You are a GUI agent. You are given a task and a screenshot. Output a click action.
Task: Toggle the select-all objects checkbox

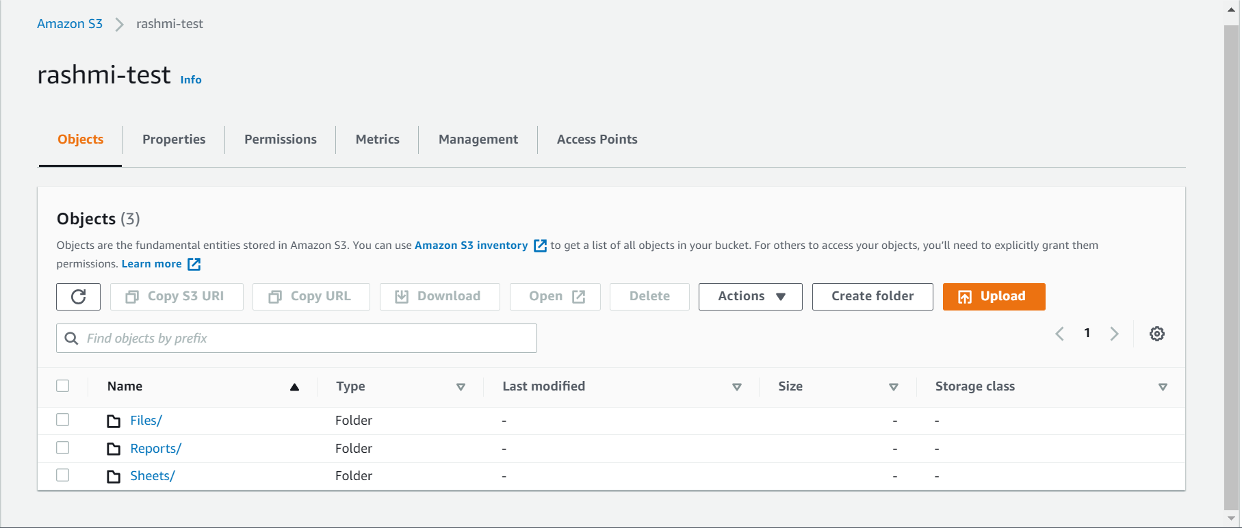(x=63, y=386)
